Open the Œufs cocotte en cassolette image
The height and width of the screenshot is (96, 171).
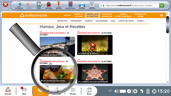coord(57,74)
